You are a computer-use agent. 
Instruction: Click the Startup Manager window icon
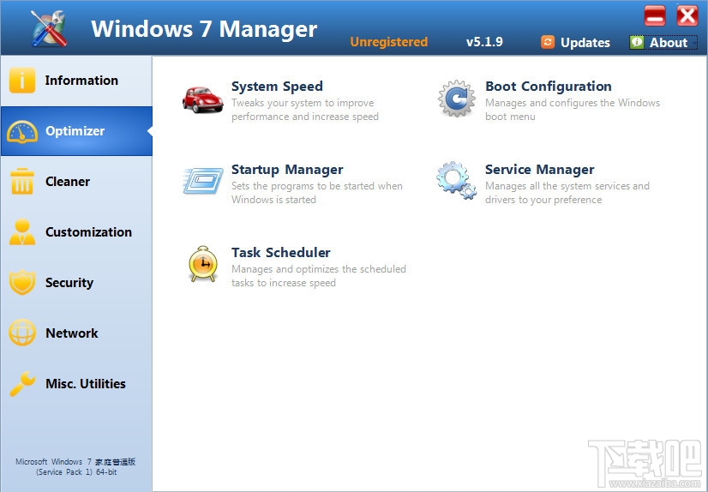(x=203, y=181)
